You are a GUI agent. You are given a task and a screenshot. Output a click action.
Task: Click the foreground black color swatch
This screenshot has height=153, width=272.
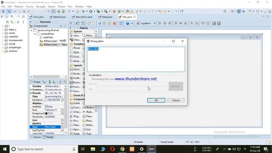46,113
